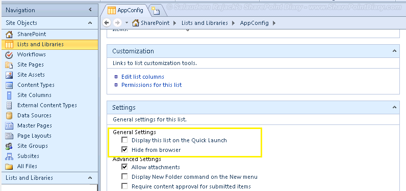The image size is (406, 191).
Task: Select Site Pages in Site Objects
Action: pos(30,65)
